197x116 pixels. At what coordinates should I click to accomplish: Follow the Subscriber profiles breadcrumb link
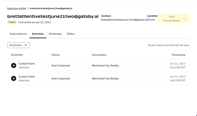tap(17, 8)
